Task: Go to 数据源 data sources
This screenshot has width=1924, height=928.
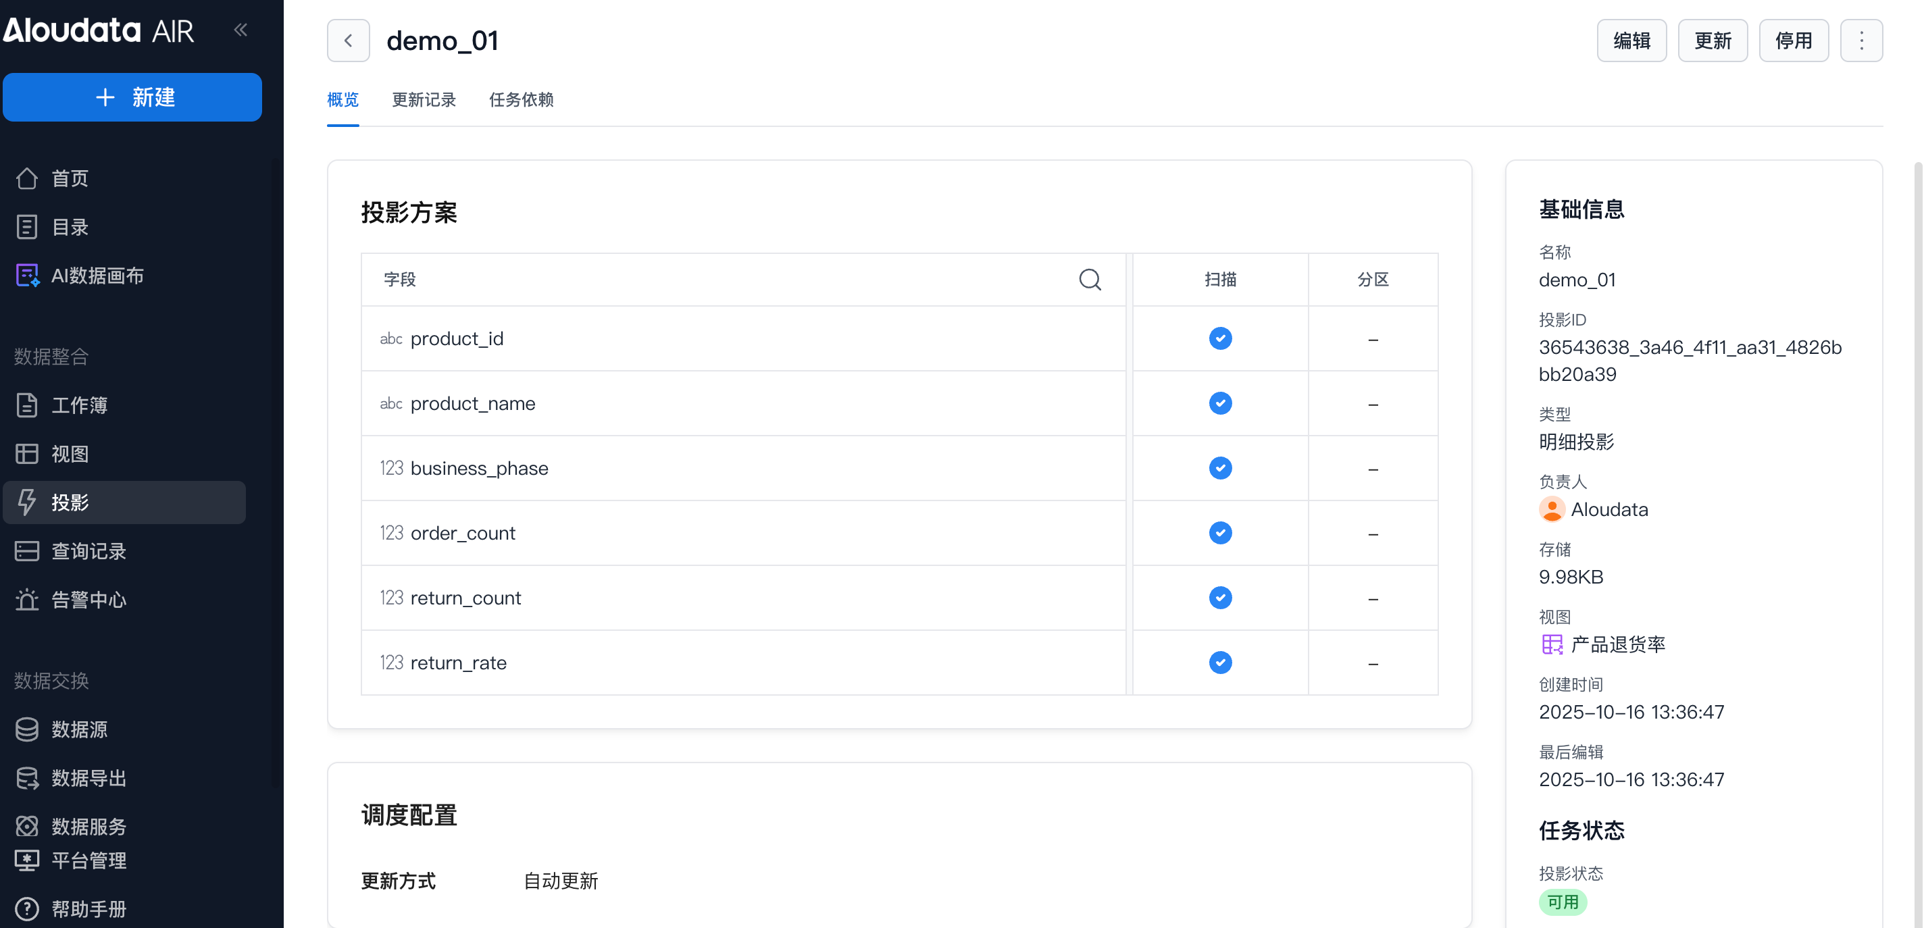Action: click(79, 729)
